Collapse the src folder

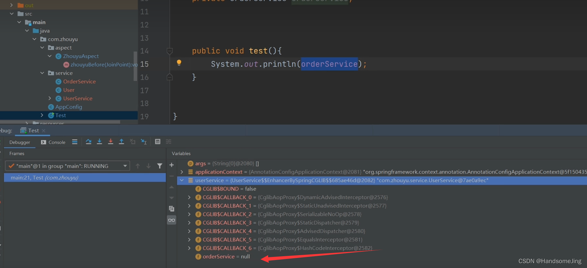(12, 14)
